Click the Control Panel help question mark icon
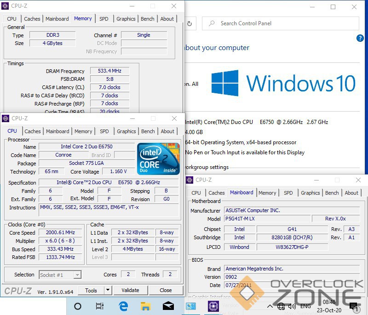368x315 pixels. point(360,39)
